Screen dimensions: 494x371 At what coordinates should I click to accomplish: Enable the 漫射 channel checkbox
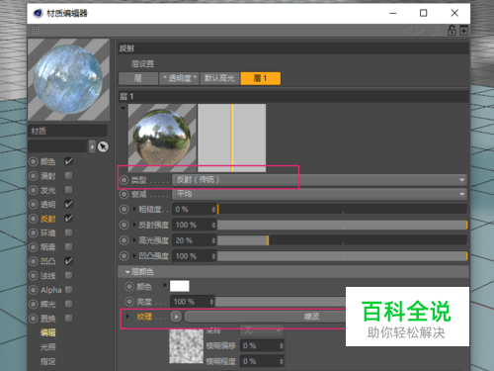point(68,175)
